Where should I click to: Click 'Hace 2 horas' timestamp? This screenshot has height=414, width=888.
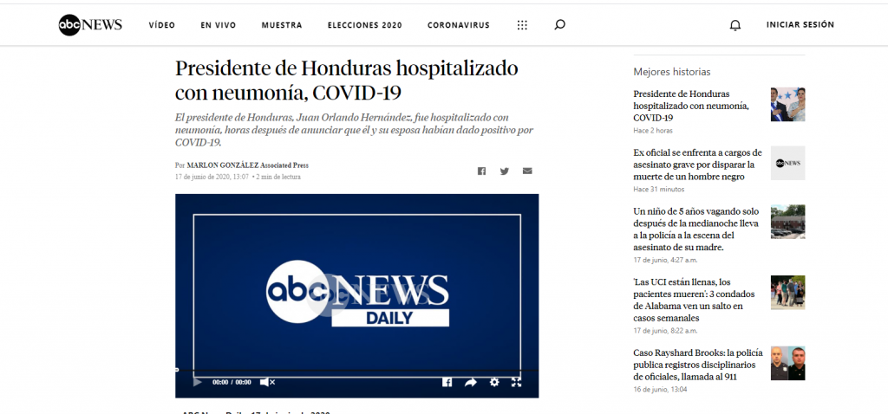[653, 131]
